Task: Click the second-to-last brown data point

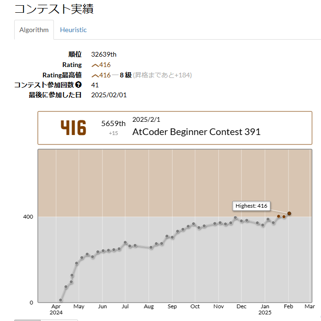Action: (284, 217)
